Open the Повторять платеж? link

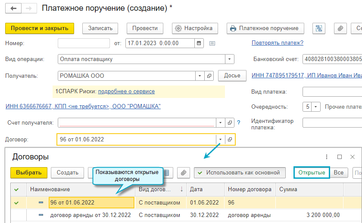pyautogui.click(x=278, y=43)
